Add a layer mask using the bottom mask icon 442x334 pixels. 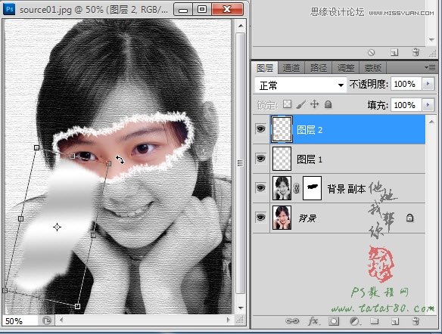point(334,321)
